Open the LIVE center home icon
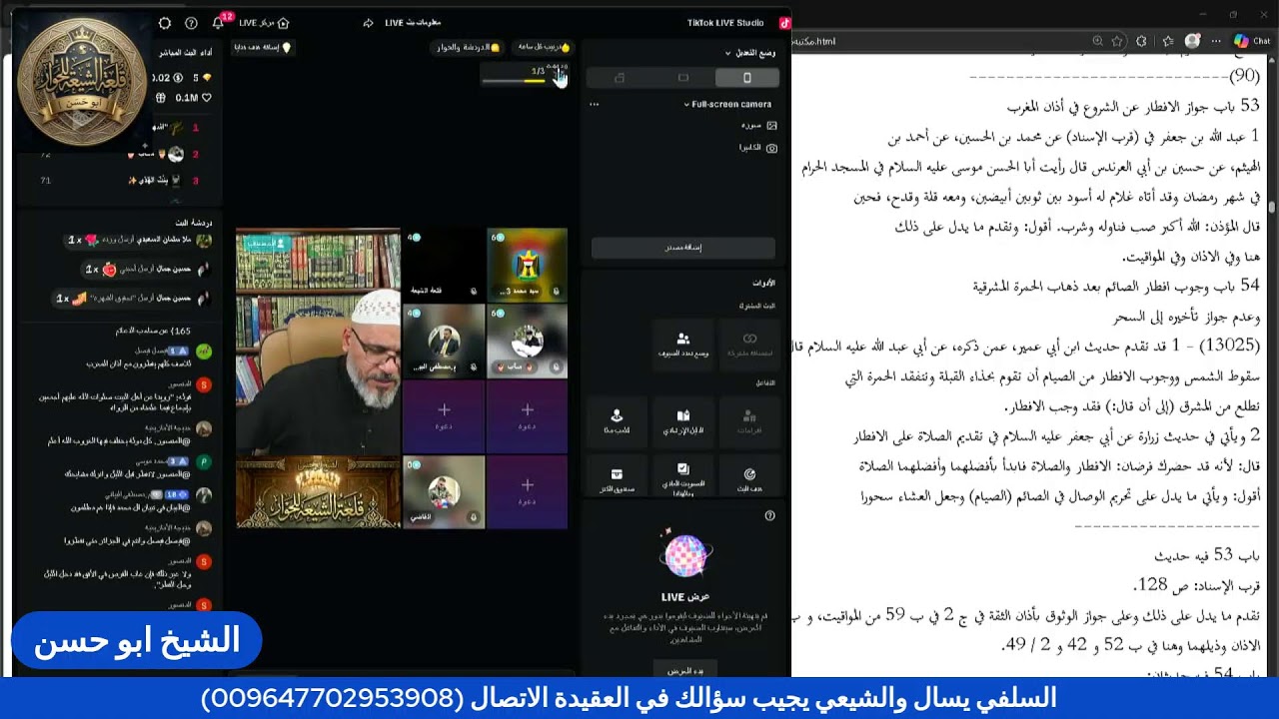The image size is (1279, 719). point(283,23)
